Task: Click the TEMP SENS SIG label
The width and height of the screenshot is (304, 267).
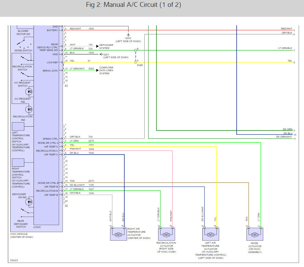Action: (49, 50)
